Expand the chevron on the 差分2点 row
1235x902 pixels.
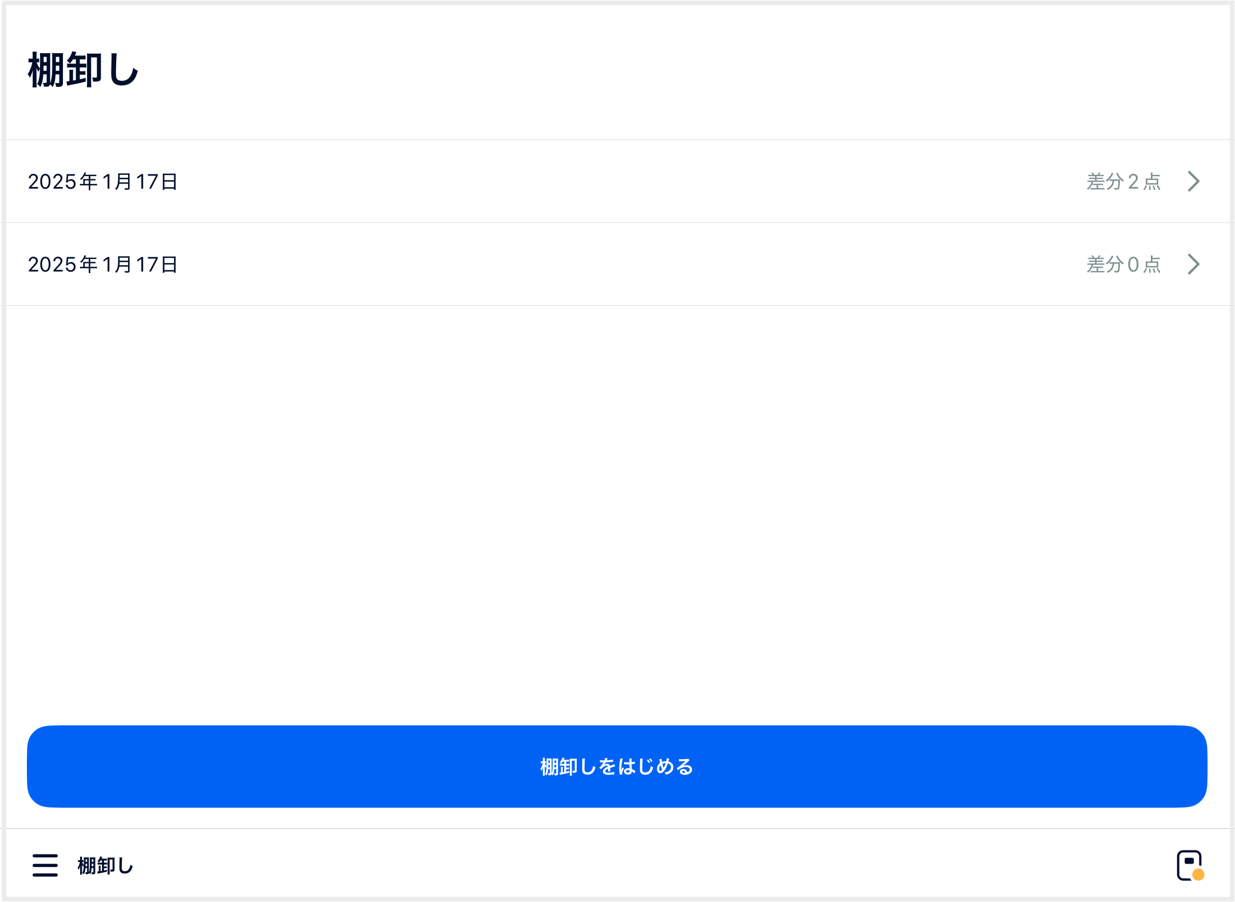click(1193, 181)
